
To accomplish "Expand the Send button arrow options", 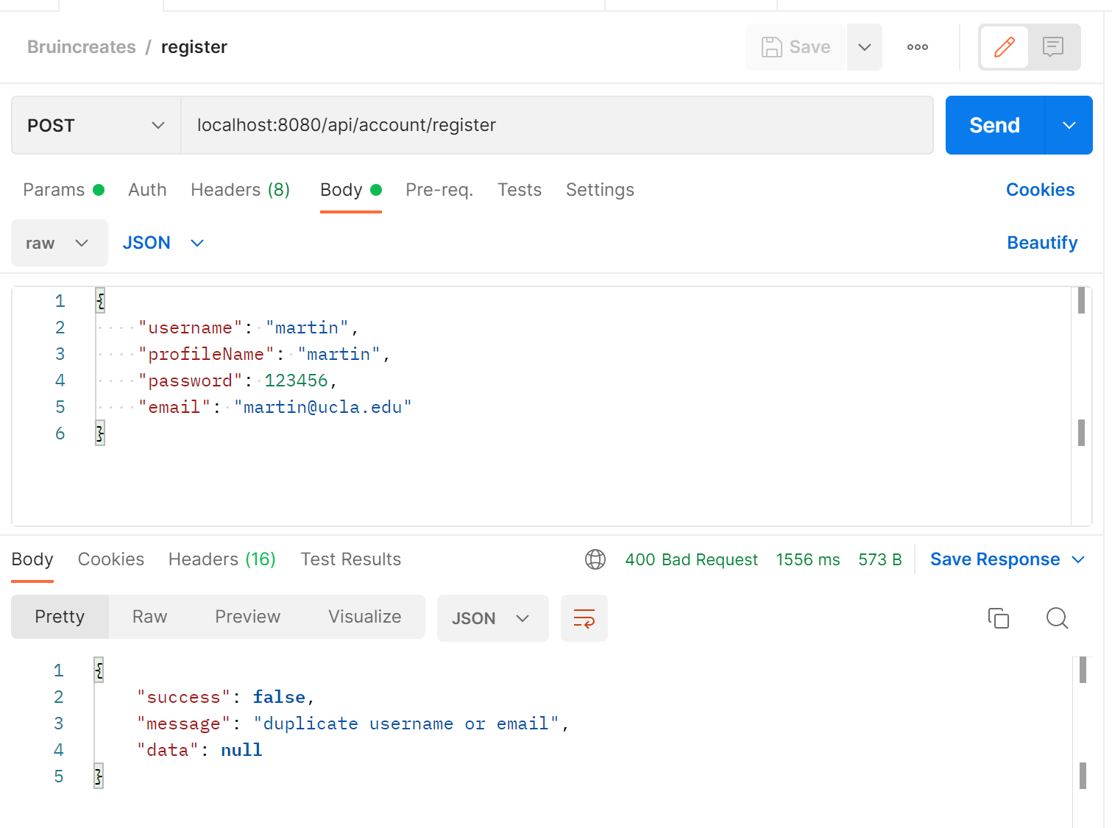I will pos(1069,125).
